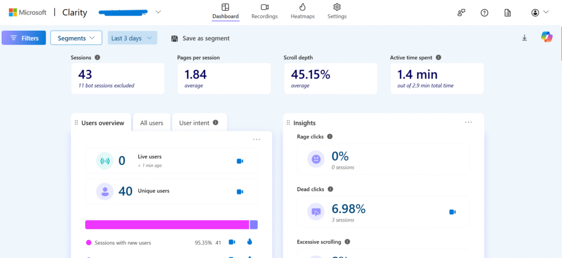The width and height of the screenshot is (562, 258).
Task: Click the Unique users person icon
Action: point(105,192)
